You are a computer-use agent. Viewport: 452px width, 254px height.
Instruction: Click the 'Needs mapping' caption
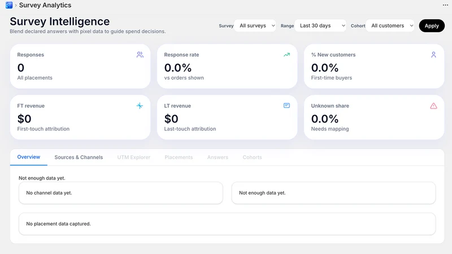pos(330,129)
